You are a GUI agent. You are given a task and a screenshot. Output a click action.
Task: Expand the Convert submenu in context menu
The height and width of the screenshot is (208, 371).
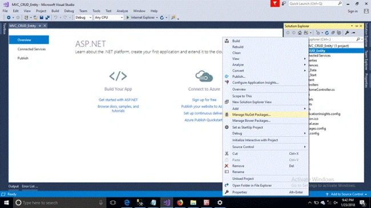coord(266,71)
